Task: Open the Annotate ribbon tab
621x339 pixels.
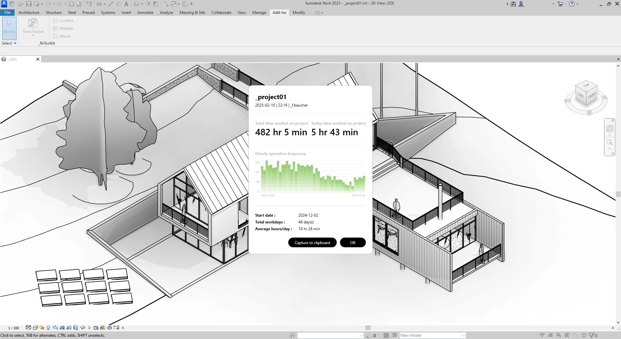Action: click(145, 13)
